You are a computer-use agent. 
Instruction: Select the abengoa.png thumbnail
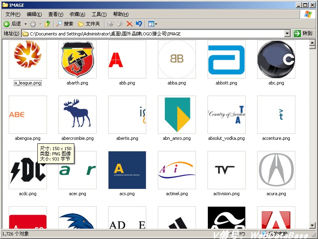[x=28, y=115]
